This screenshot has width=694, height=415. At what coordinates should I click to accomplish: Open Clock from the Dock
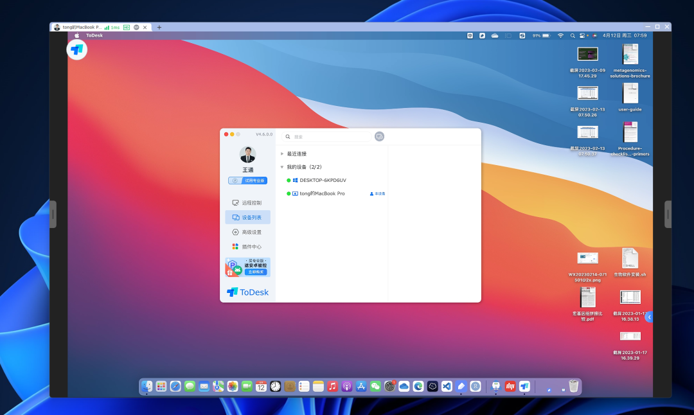point(275,386)
